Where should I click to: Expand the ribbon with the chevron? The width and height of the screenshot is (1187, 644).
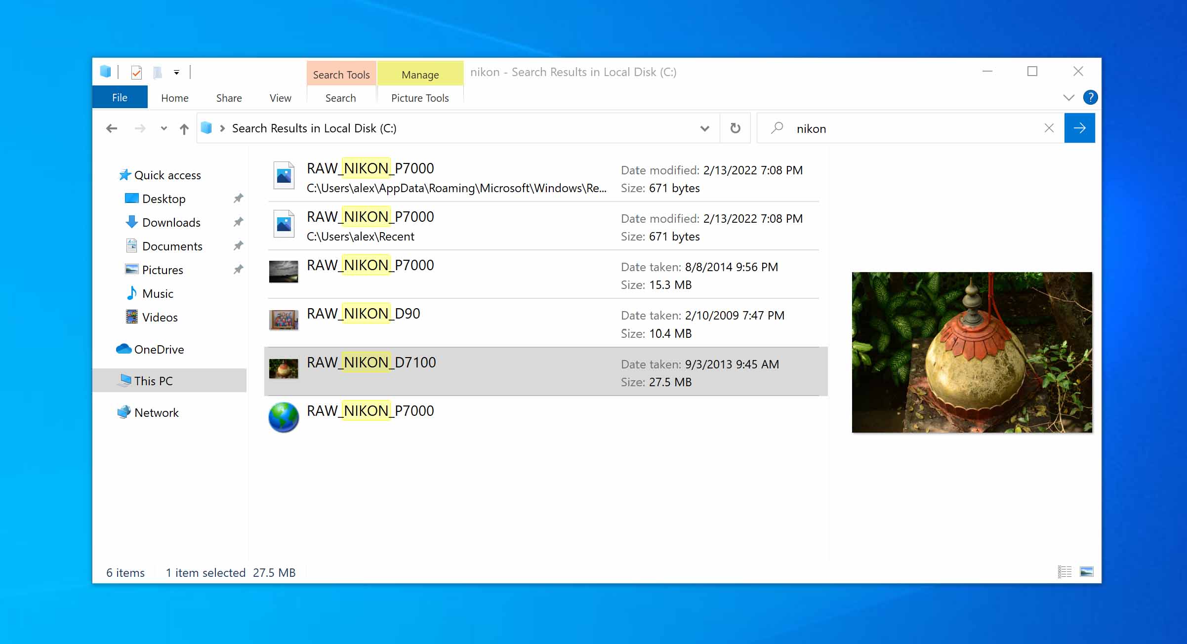tap(1068, 97)
